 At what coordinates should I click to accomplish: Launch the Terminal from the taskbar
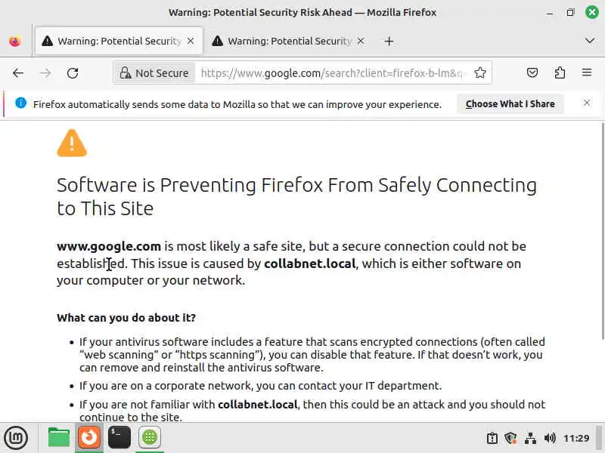click(119, 437)
